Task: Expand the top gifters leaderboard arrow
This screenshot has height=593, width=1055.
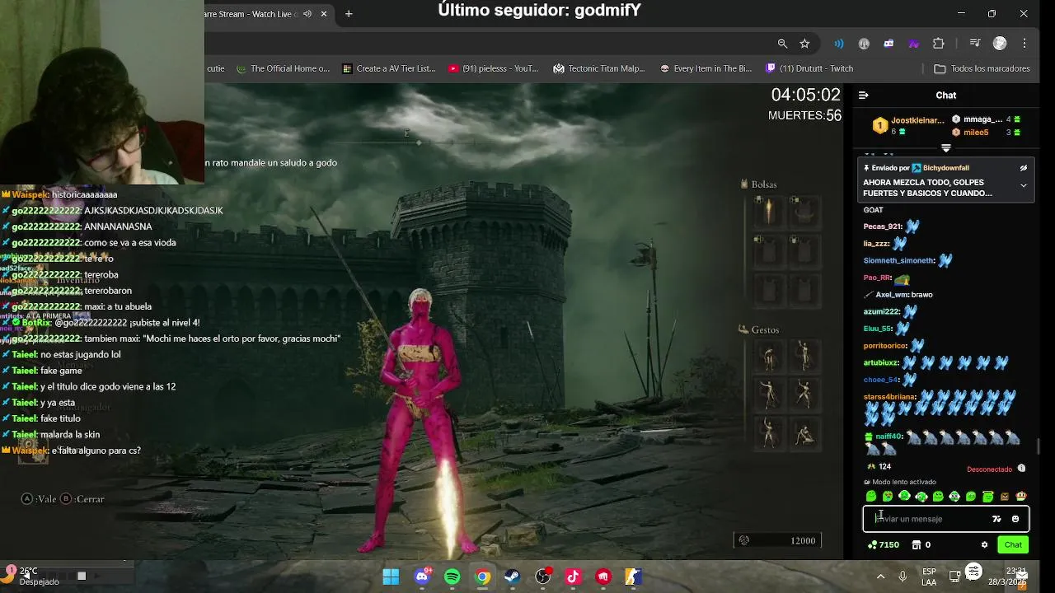Action: click(x=946, y=148)
